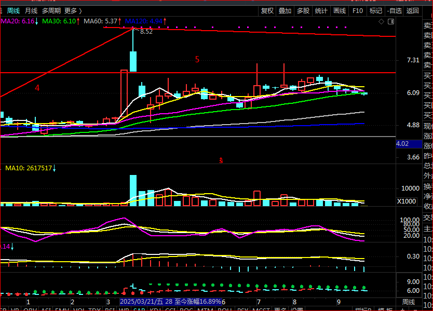Screen dimensions: 433x311
Task: Select the red horizontal line crossing the price chart
Action: point(198,73)
